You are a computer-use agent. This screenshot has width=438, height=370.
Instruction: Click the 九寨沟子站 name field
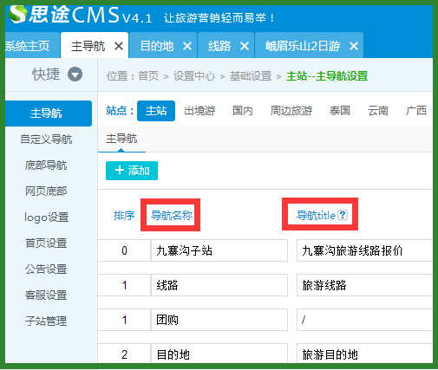pyautogui.click(x=219, y=250)
